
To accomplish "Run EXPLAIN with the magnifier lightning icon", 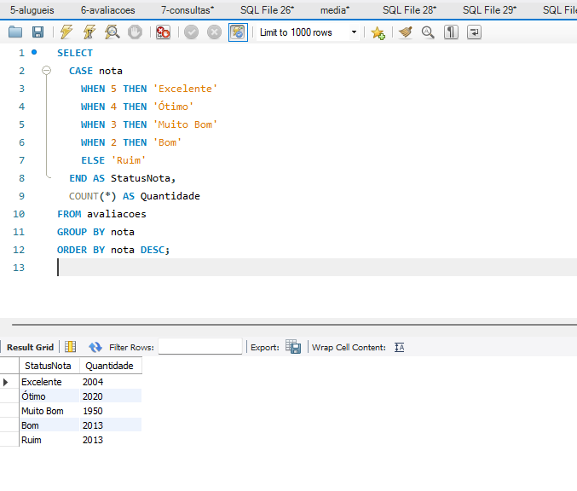I will (x=112, y=32).
